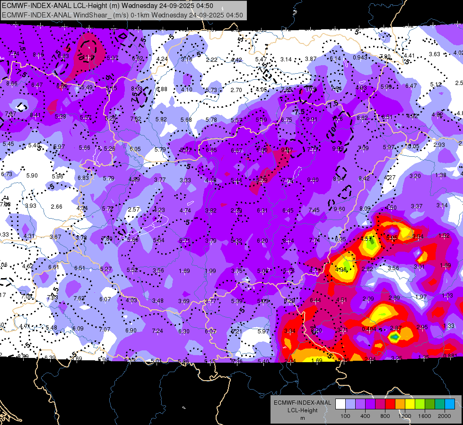Click the wind shear value '8.09'

[365, 209]
